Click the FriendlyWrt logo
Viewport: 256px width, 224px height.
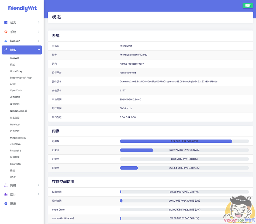[22, 8]
